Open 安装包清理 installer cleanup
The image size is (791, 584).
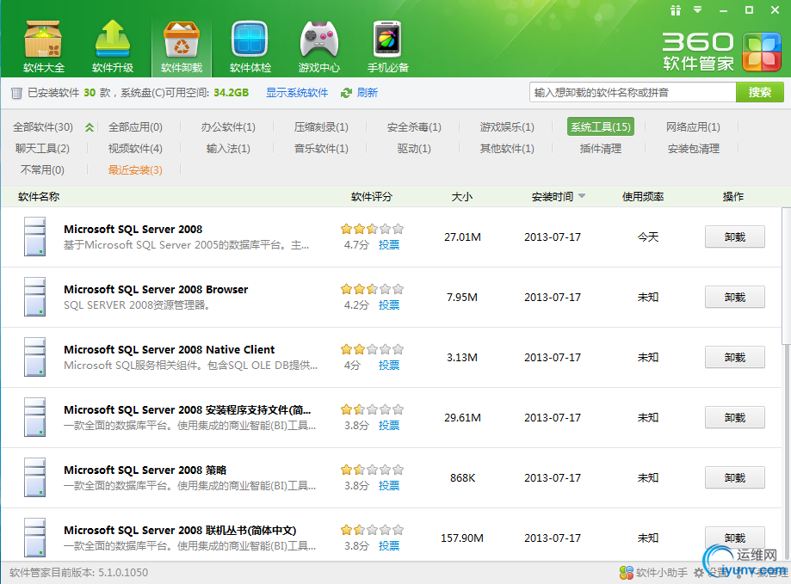coord(693,149)
